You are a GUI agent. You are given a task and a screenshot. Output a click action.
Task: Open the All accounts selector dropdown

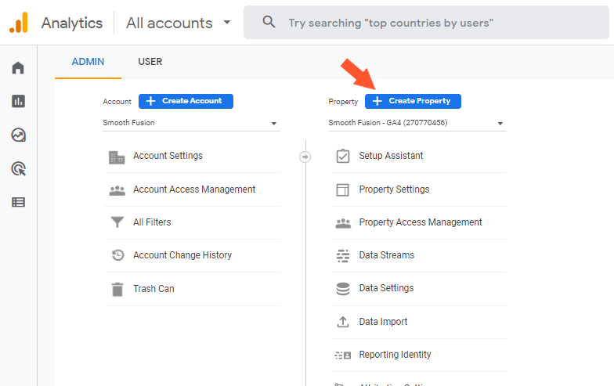tap(179, 23)
